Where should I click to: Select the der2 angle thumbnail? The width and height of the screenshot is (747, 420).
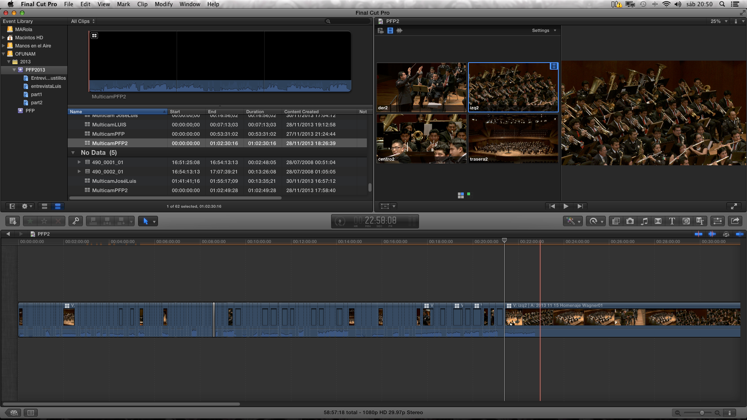(421, 87)
